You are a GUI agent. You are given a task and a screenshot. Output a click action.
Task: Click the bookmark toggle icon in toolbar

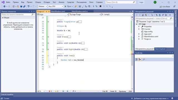point(100,6)
